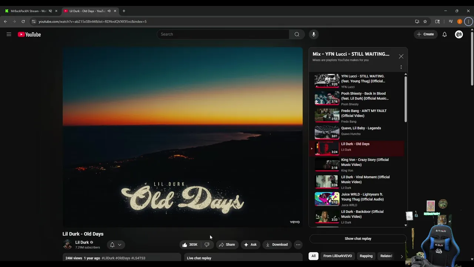Select the All filter chip

click(313, 256)
